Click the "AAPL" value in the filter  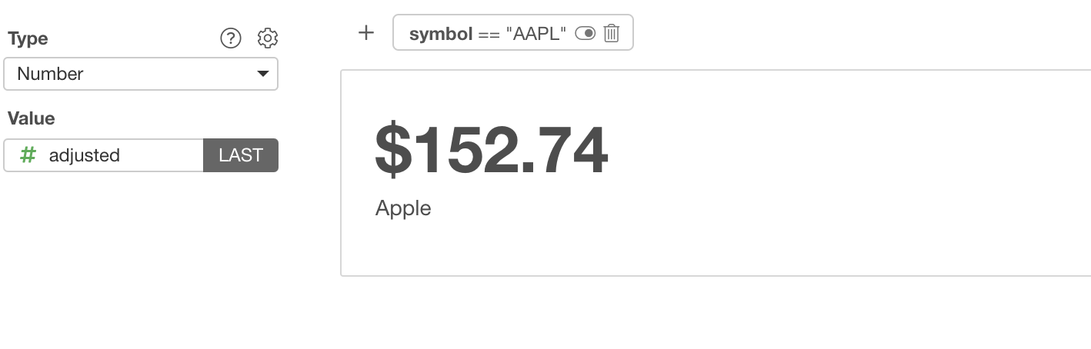(x=536, y=34)
